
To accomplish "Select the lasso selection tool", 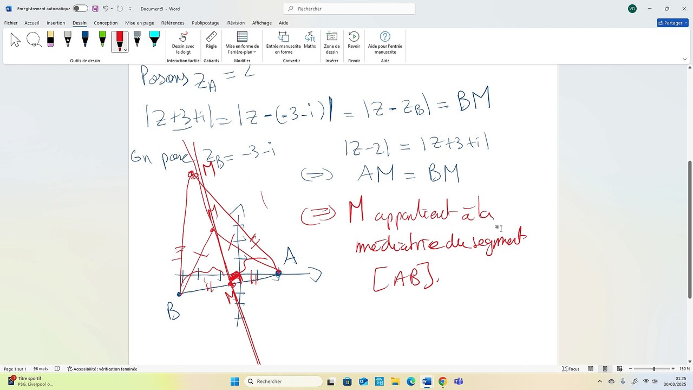I will pyautogui.click(x=34, y=40).
